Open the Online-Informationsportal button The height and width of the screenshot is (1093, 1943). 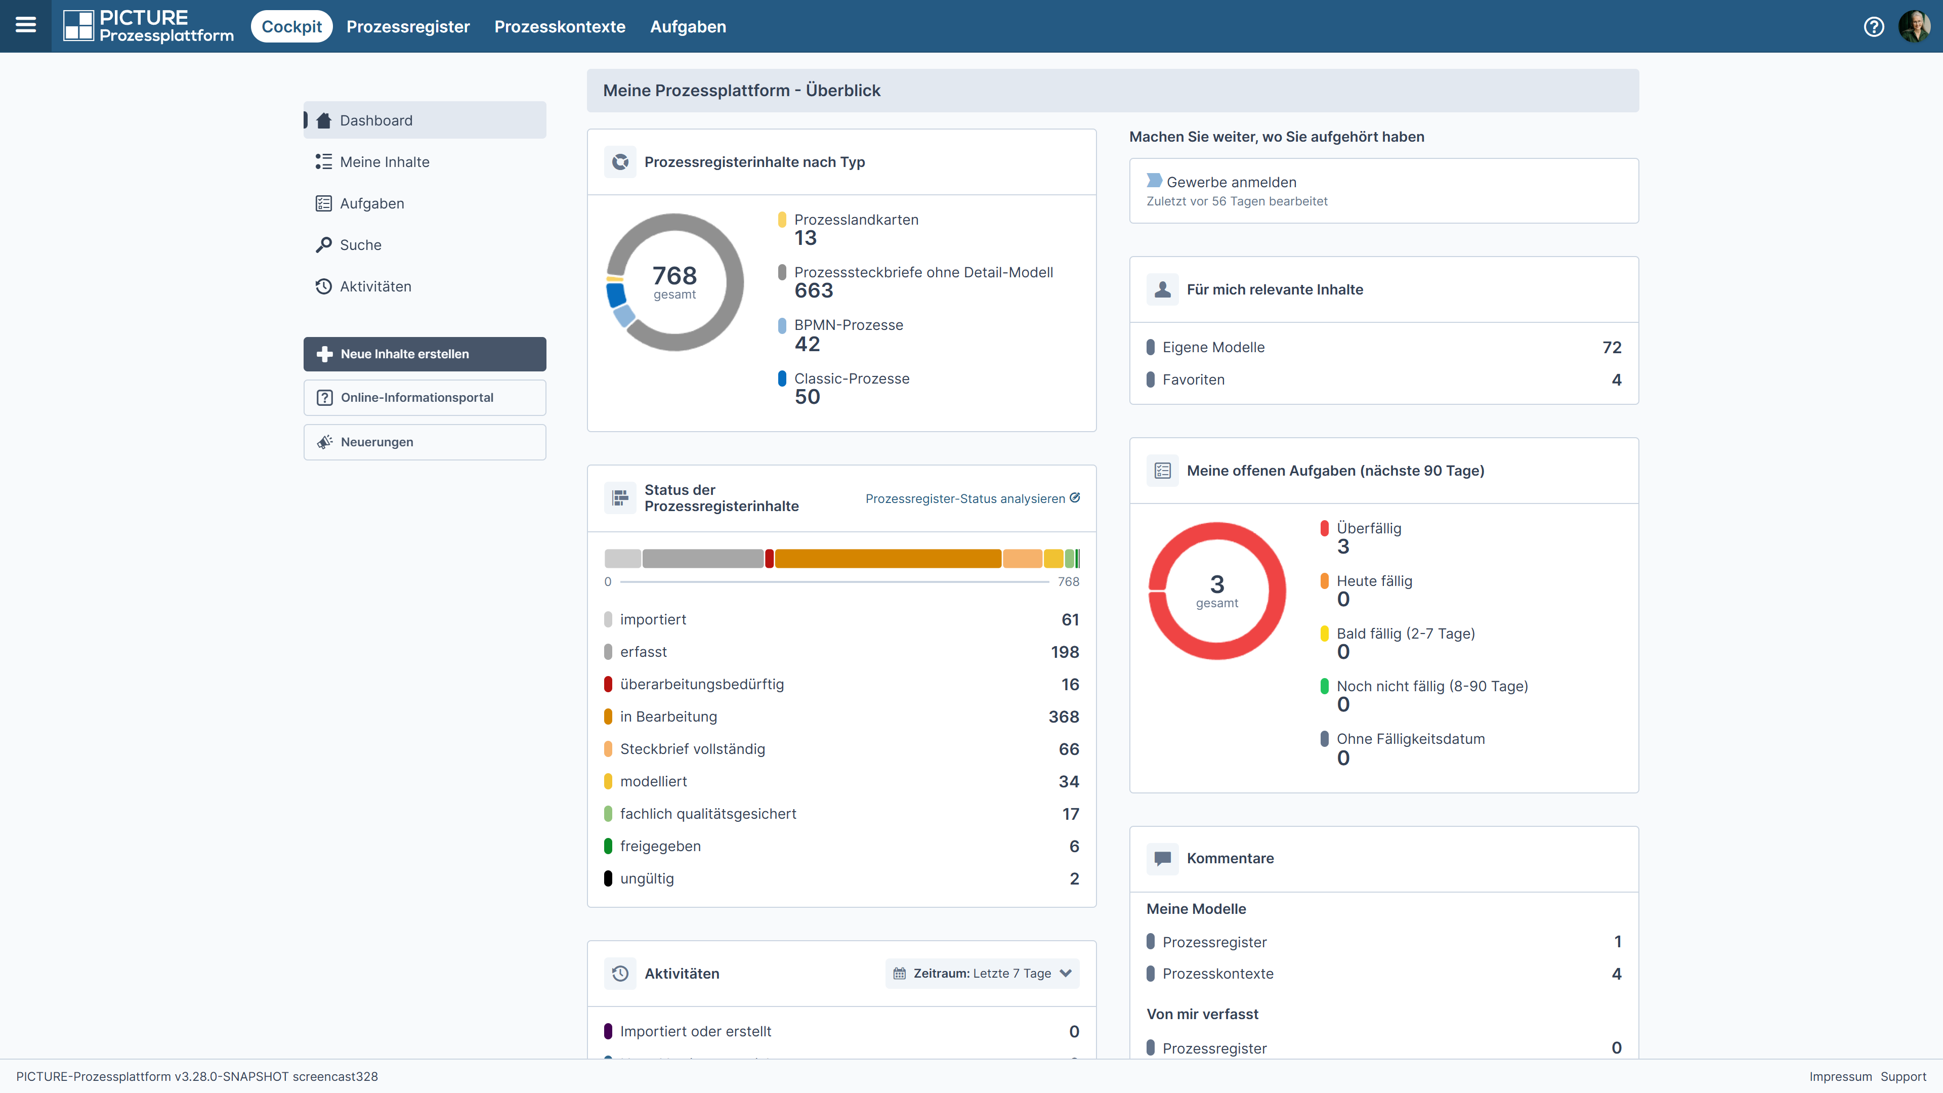pos(425,398)
